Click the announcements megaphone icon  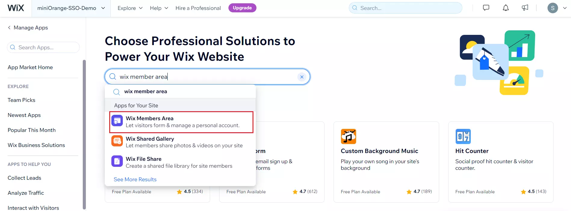(x=525, y=8)
